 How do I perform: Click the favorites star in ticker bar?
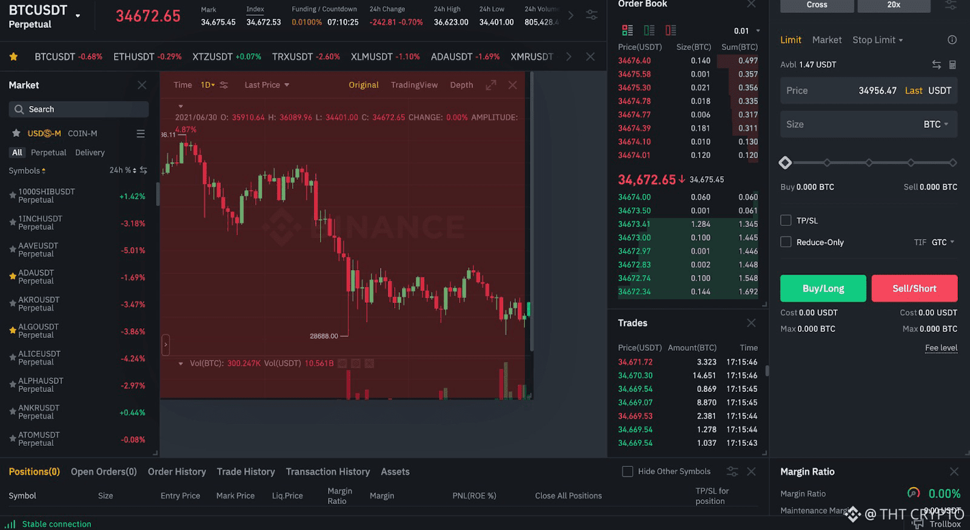tap(13, 56)
